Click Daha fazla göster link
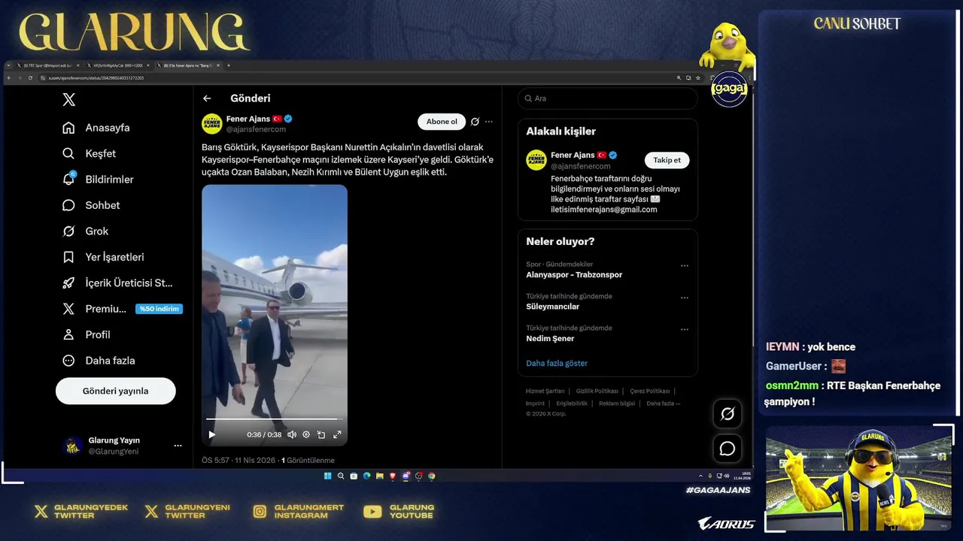The height and width of the screenshot is (541, 963). point(557,363)
